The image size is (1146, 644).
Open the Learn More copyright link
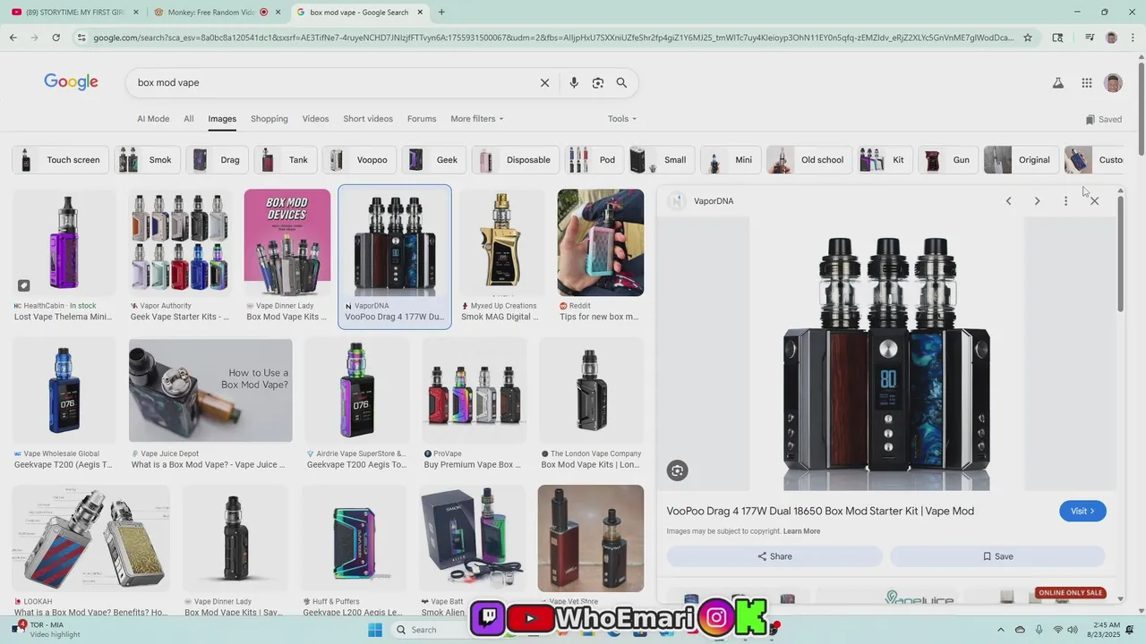(x=801, y=531)
